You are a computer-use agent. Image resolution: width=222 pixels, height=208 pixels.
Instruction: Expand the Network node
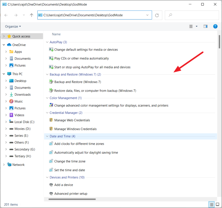(4, 164)
